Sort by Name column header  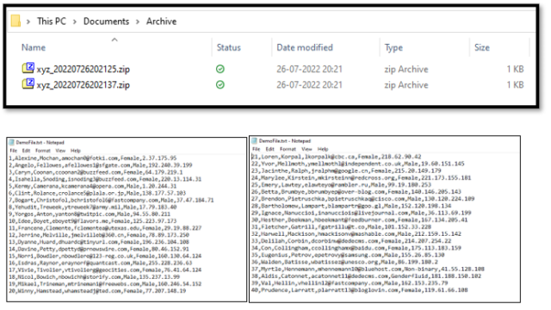point(34,47)
